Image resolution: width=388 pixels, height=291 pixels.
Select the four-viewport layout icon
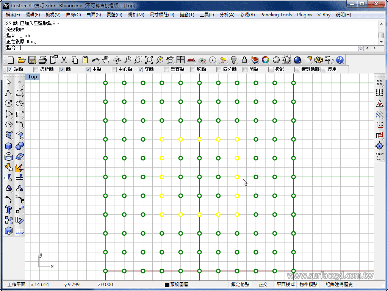(x=181, y=60)
